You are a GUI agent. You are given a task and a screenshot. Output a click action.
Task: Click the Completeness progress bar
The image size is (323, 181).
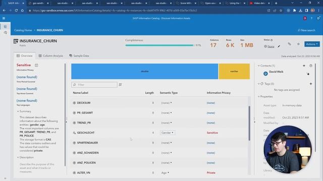pos(159,45)
